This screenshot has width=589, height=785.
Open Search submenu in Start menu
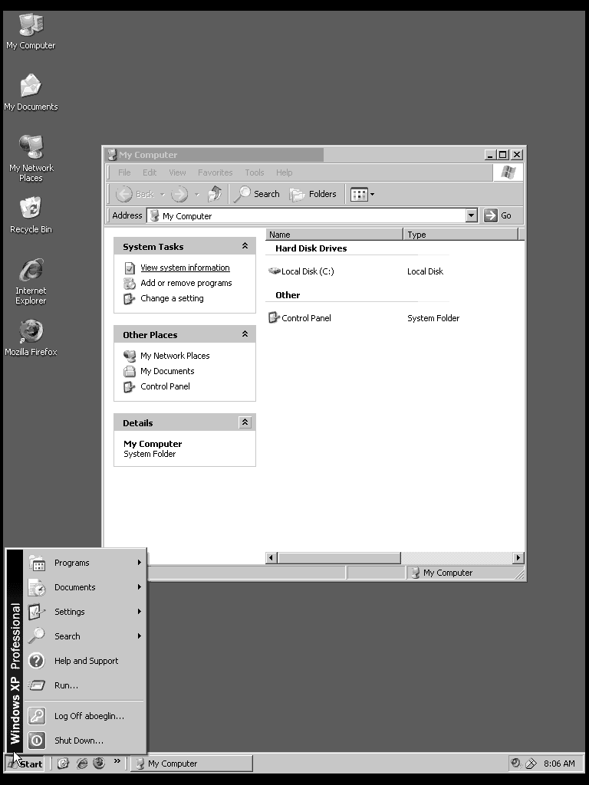pos(85,636)
